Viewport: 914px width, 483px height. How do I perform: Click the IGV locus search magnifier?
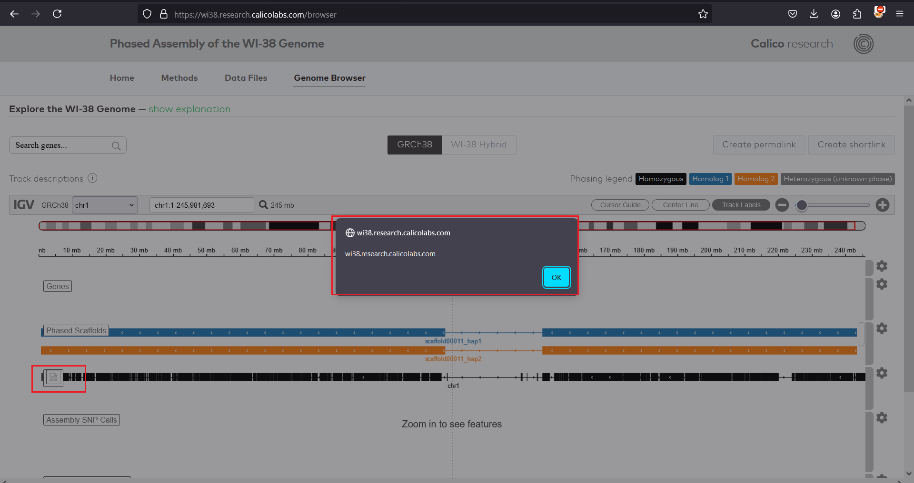[263, 205]
